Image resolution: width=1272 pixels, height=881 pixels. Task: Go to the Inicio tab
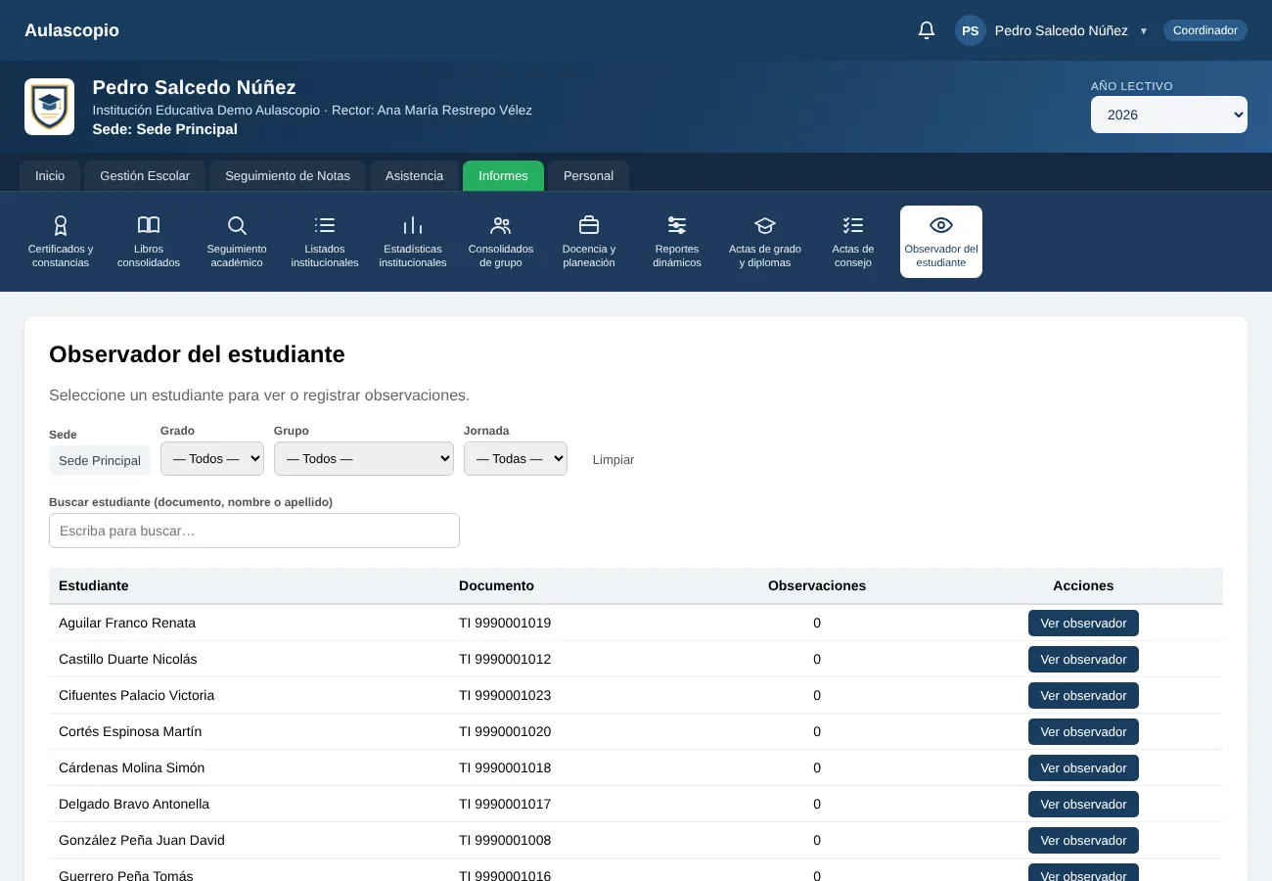50,176
